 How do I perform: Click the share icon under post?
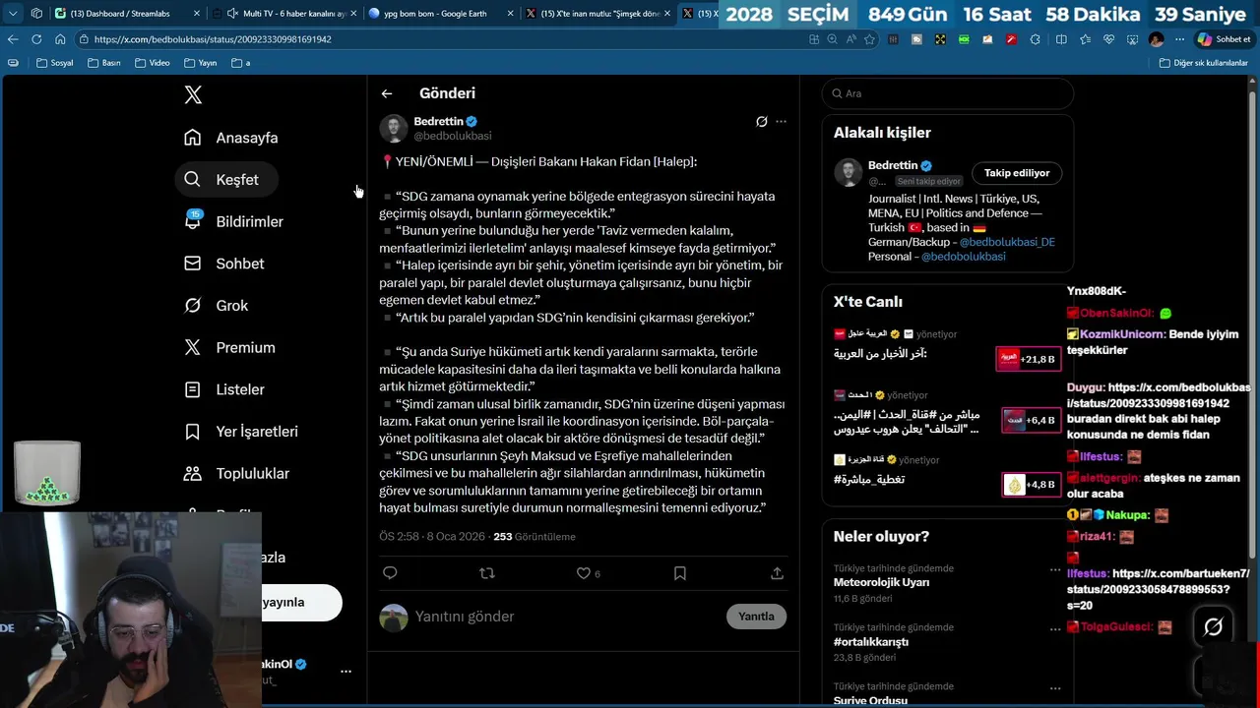point(777,573)
